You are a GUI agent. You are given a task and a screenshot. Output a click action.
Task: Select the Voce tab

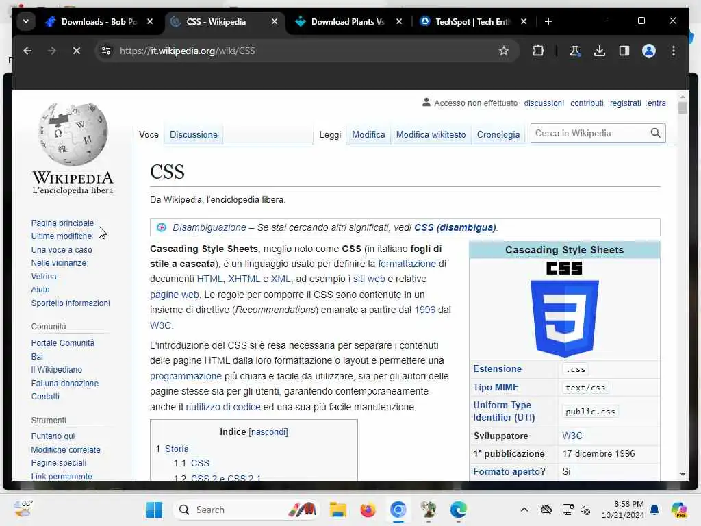pyautogui.click(x=149, y=135)
